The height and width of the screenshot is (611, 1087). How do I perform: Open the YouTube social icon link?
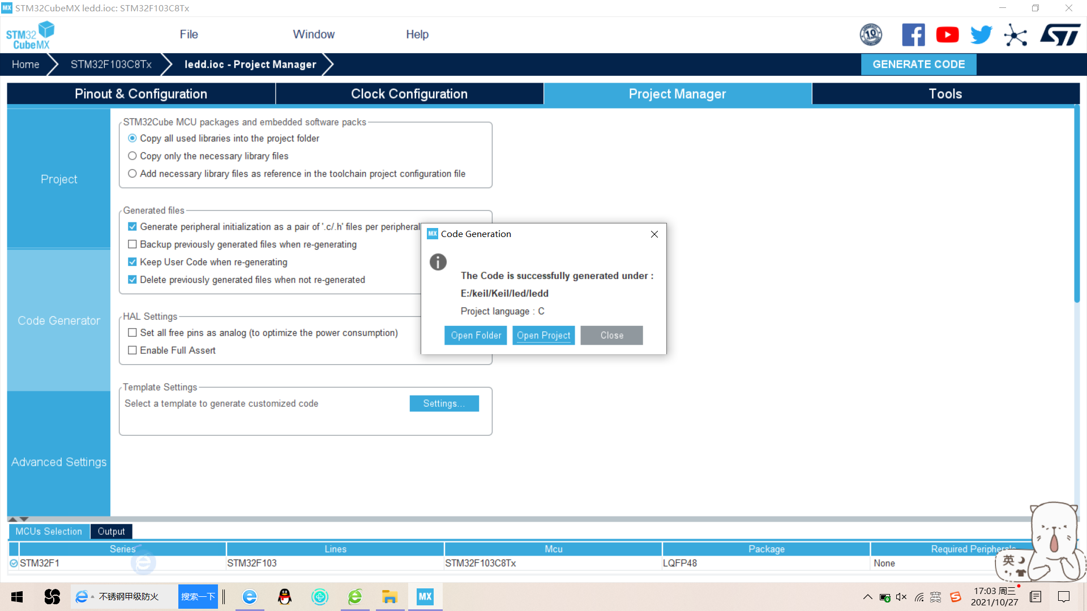[947, 35]
